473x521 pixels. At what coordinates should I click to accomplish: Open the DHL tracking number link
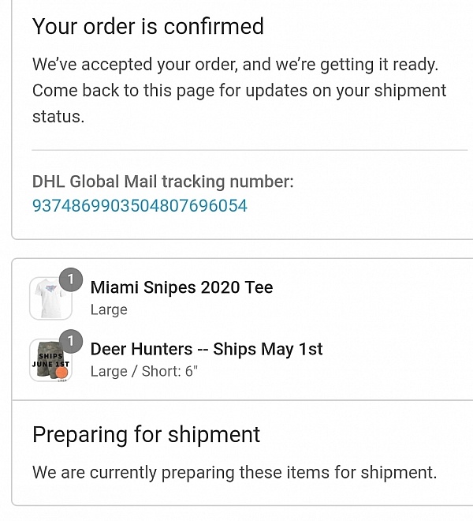coord(140,206)
